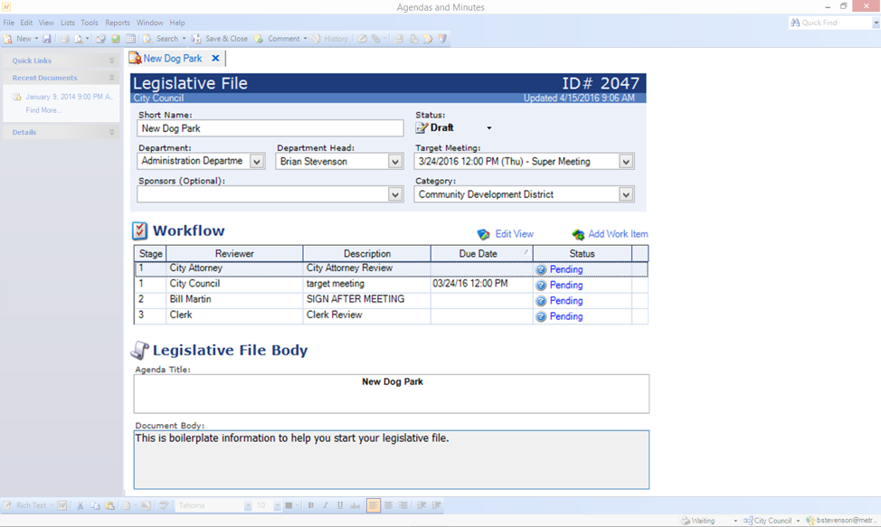Open the History toolbar button
881x527 pixels.
pos(330,39)
